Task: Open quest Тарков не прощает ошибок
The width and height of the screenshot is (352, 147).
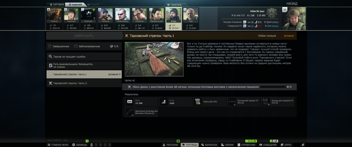Action: [84, 57]
